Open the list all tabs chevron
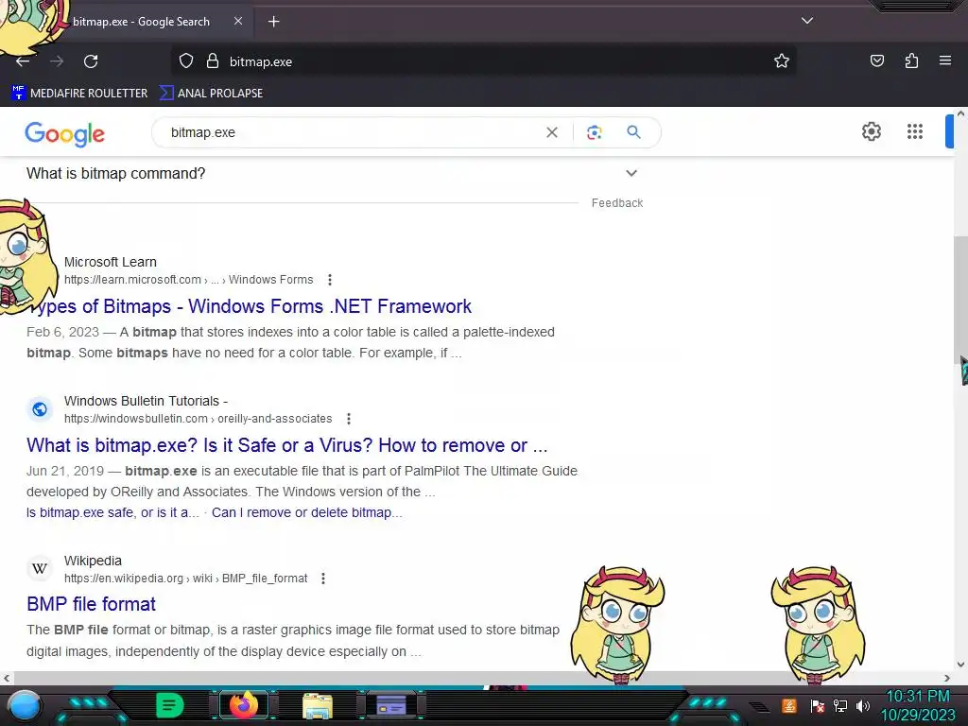Image resolution: width=968 pixels, height=726 pixels. pyautogui.click(x=807, y=21)
